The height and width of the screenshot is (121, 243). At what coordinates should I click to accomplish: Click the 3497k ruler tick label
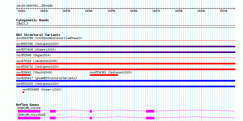pyautogui.click(x=156, y=11)
